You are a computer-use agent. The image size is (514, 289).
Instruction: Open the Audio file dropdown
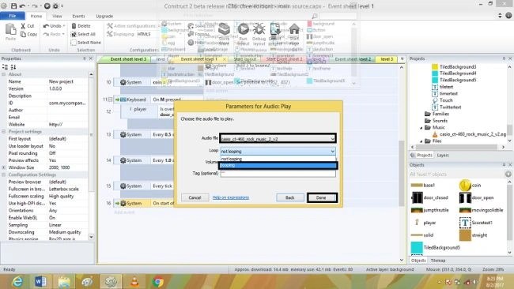click(332, 139)
